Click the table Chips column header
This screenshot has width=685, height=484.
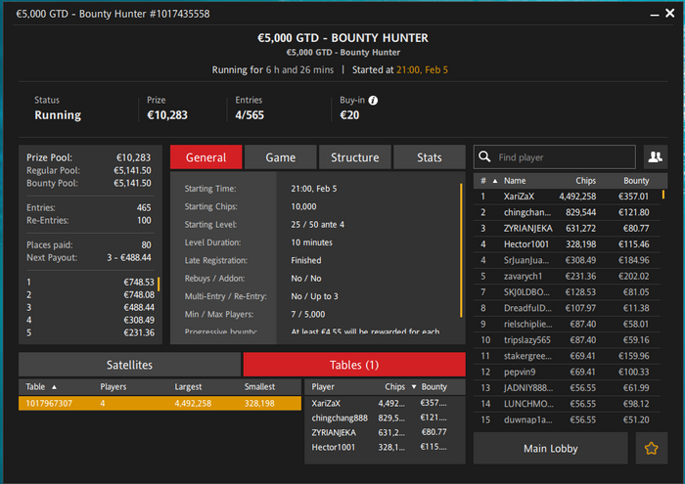click(395, 386)
